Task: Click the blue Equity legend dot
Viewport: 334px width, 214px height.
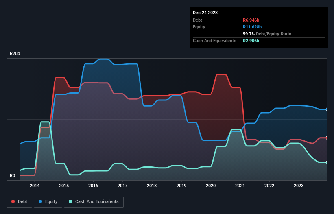Action: [x=40, y=201]
